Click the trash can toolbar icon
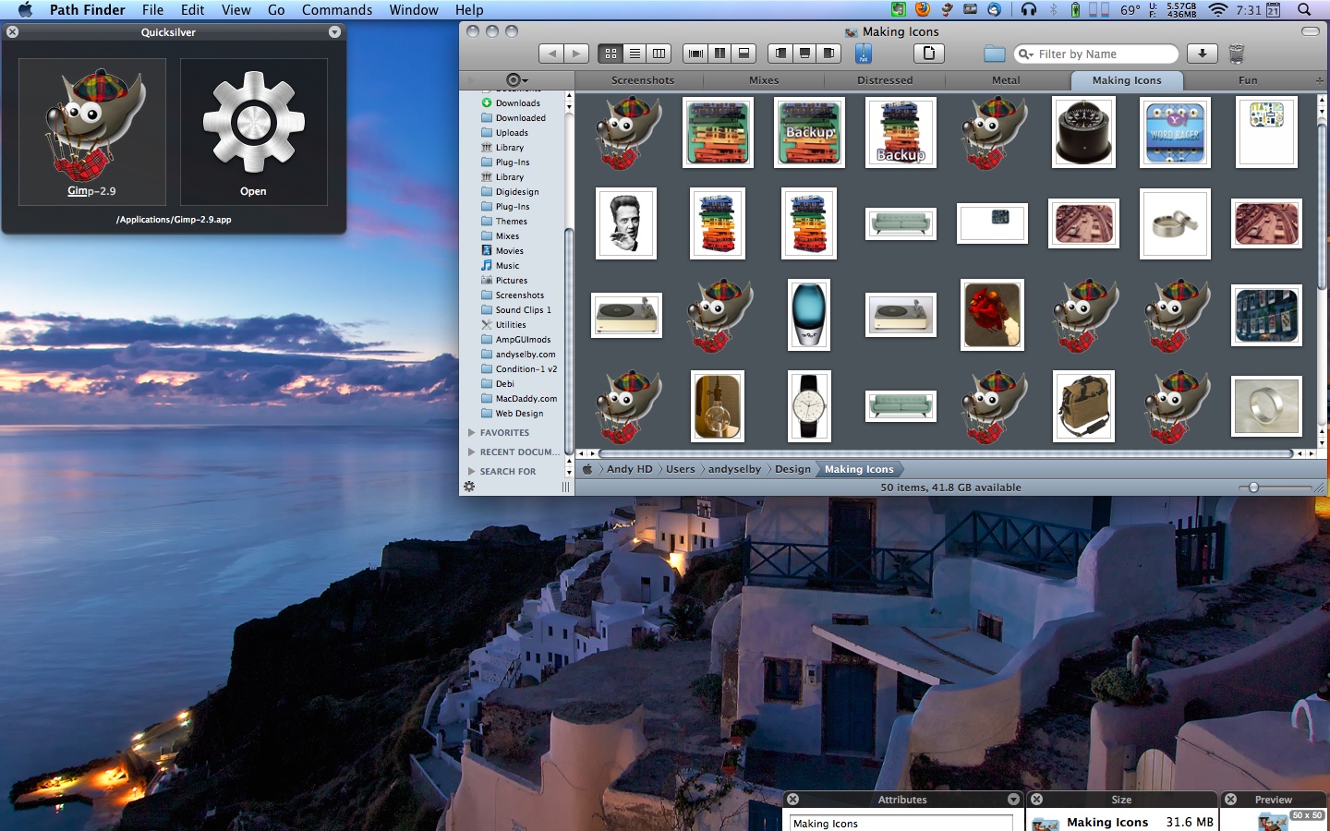 pos(1237,54)
